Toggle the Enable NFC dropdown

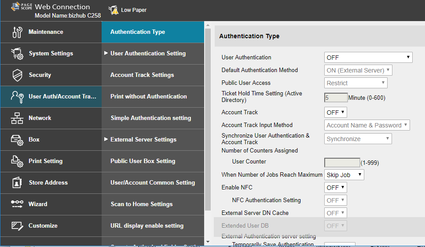335,188
